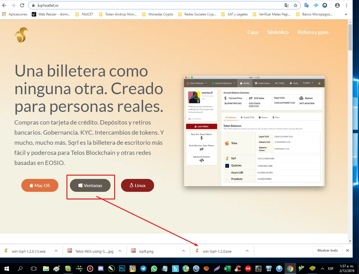Viewport: 359px width, 274px height.
Task: Open Task View from the taskbar
Action: pos(34,268)
